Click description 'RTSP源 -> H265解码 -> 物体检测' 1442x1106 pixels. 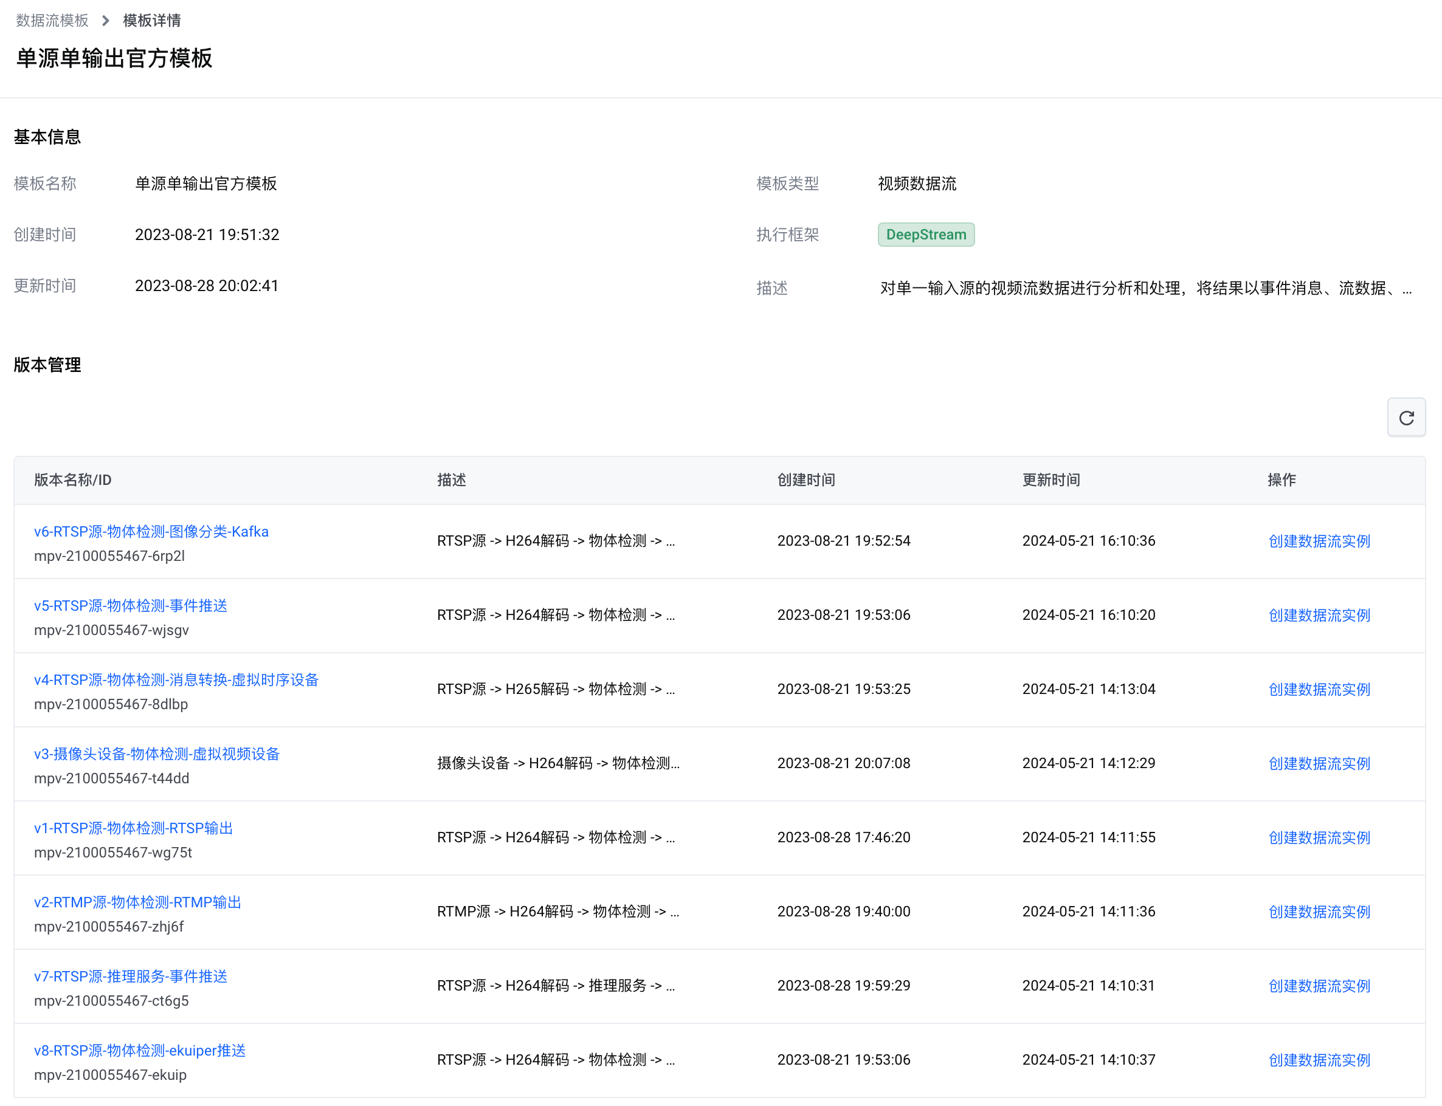[x=556, y=689]
